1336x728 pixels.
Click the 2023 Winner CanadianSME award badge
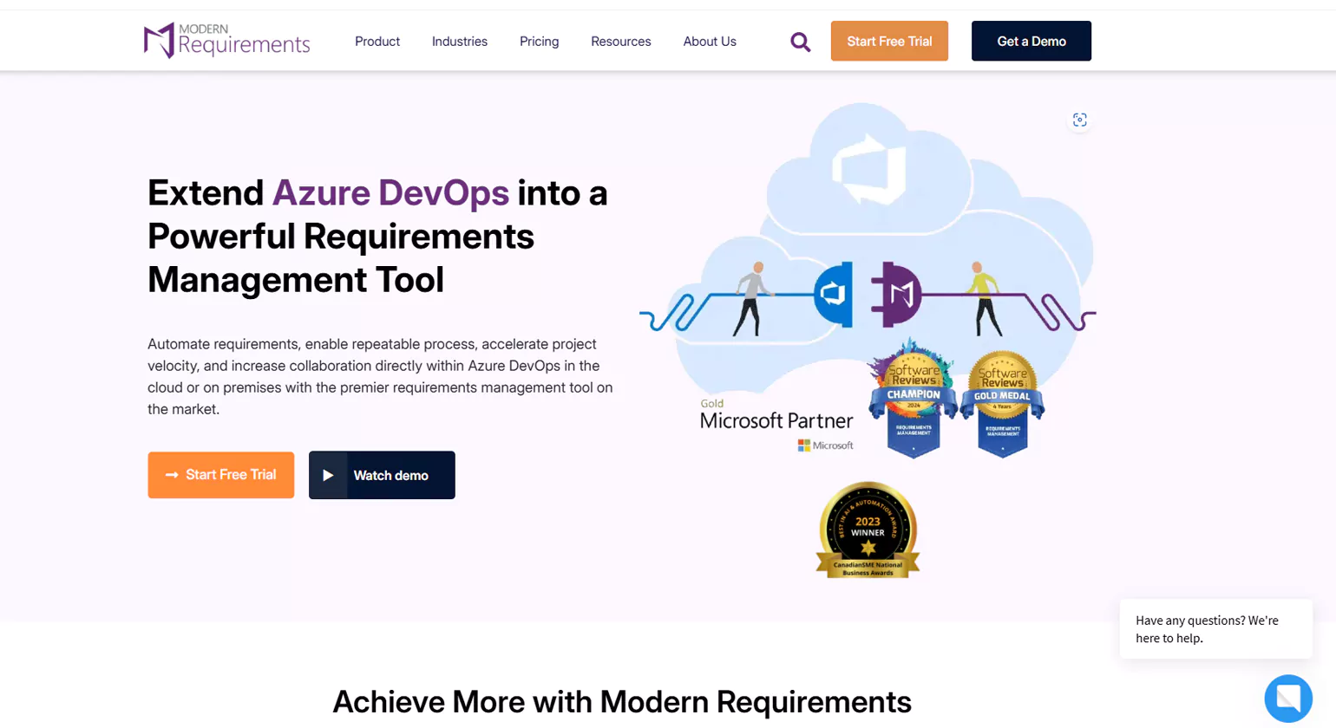pos(868,530)
